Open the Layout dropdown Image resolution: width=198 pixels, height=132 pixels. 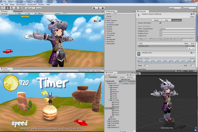(x=189, y=8)
